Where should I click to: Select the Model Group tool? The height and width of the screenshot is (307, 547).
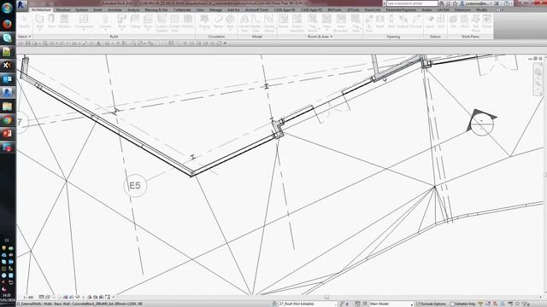268,23
